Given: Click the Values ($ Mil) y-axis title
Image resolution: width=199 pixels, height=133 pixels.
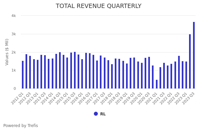Looking at the screenshot, I should pos(7,52).
